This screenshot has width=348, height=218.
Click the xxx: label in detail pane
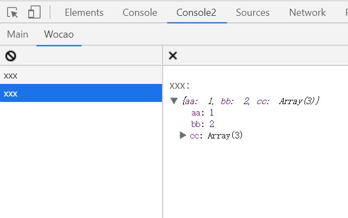pyautogui.click(x=179, y=86)
